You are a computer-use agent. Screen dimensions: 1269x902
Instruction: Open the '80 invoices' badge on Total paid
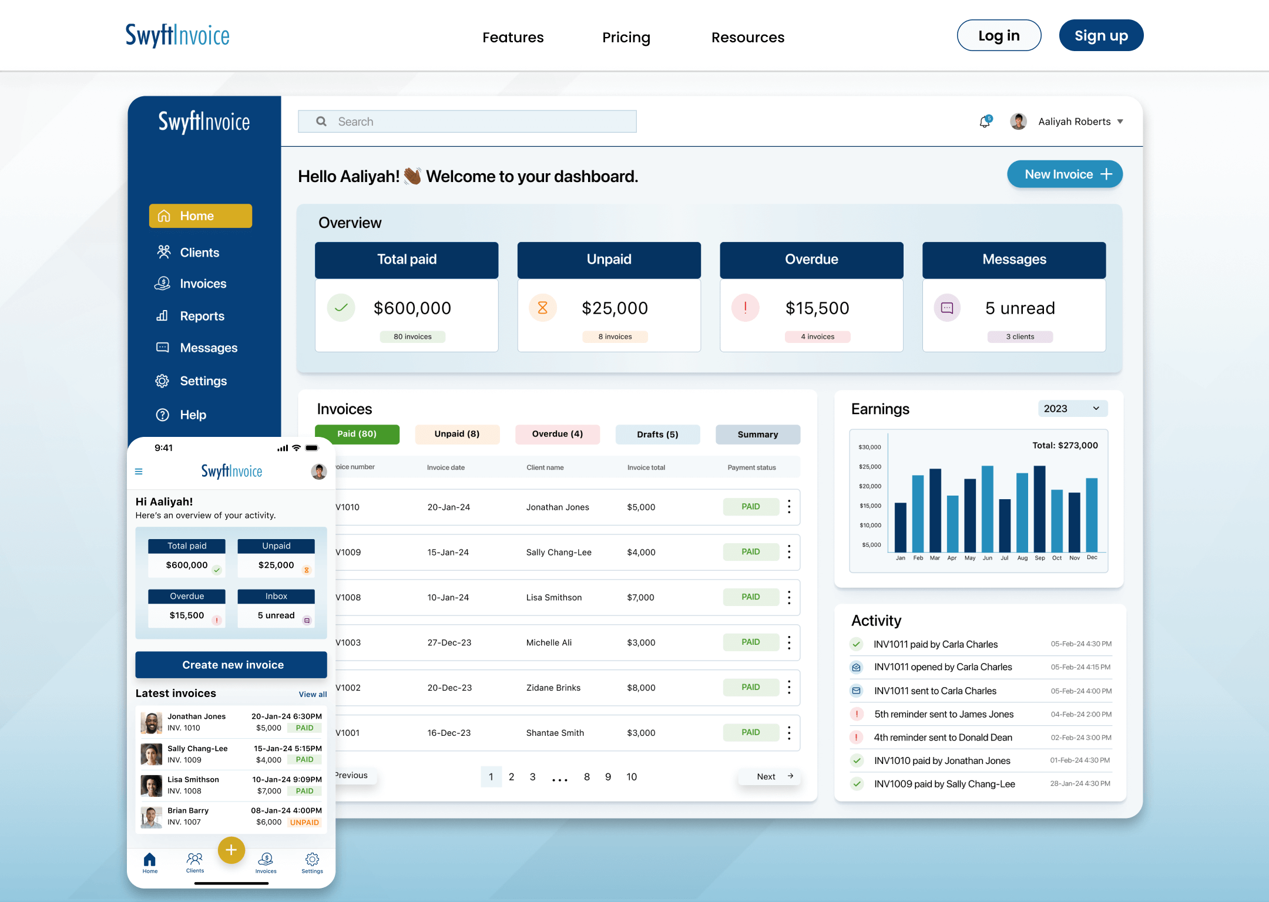click(412, 336)
